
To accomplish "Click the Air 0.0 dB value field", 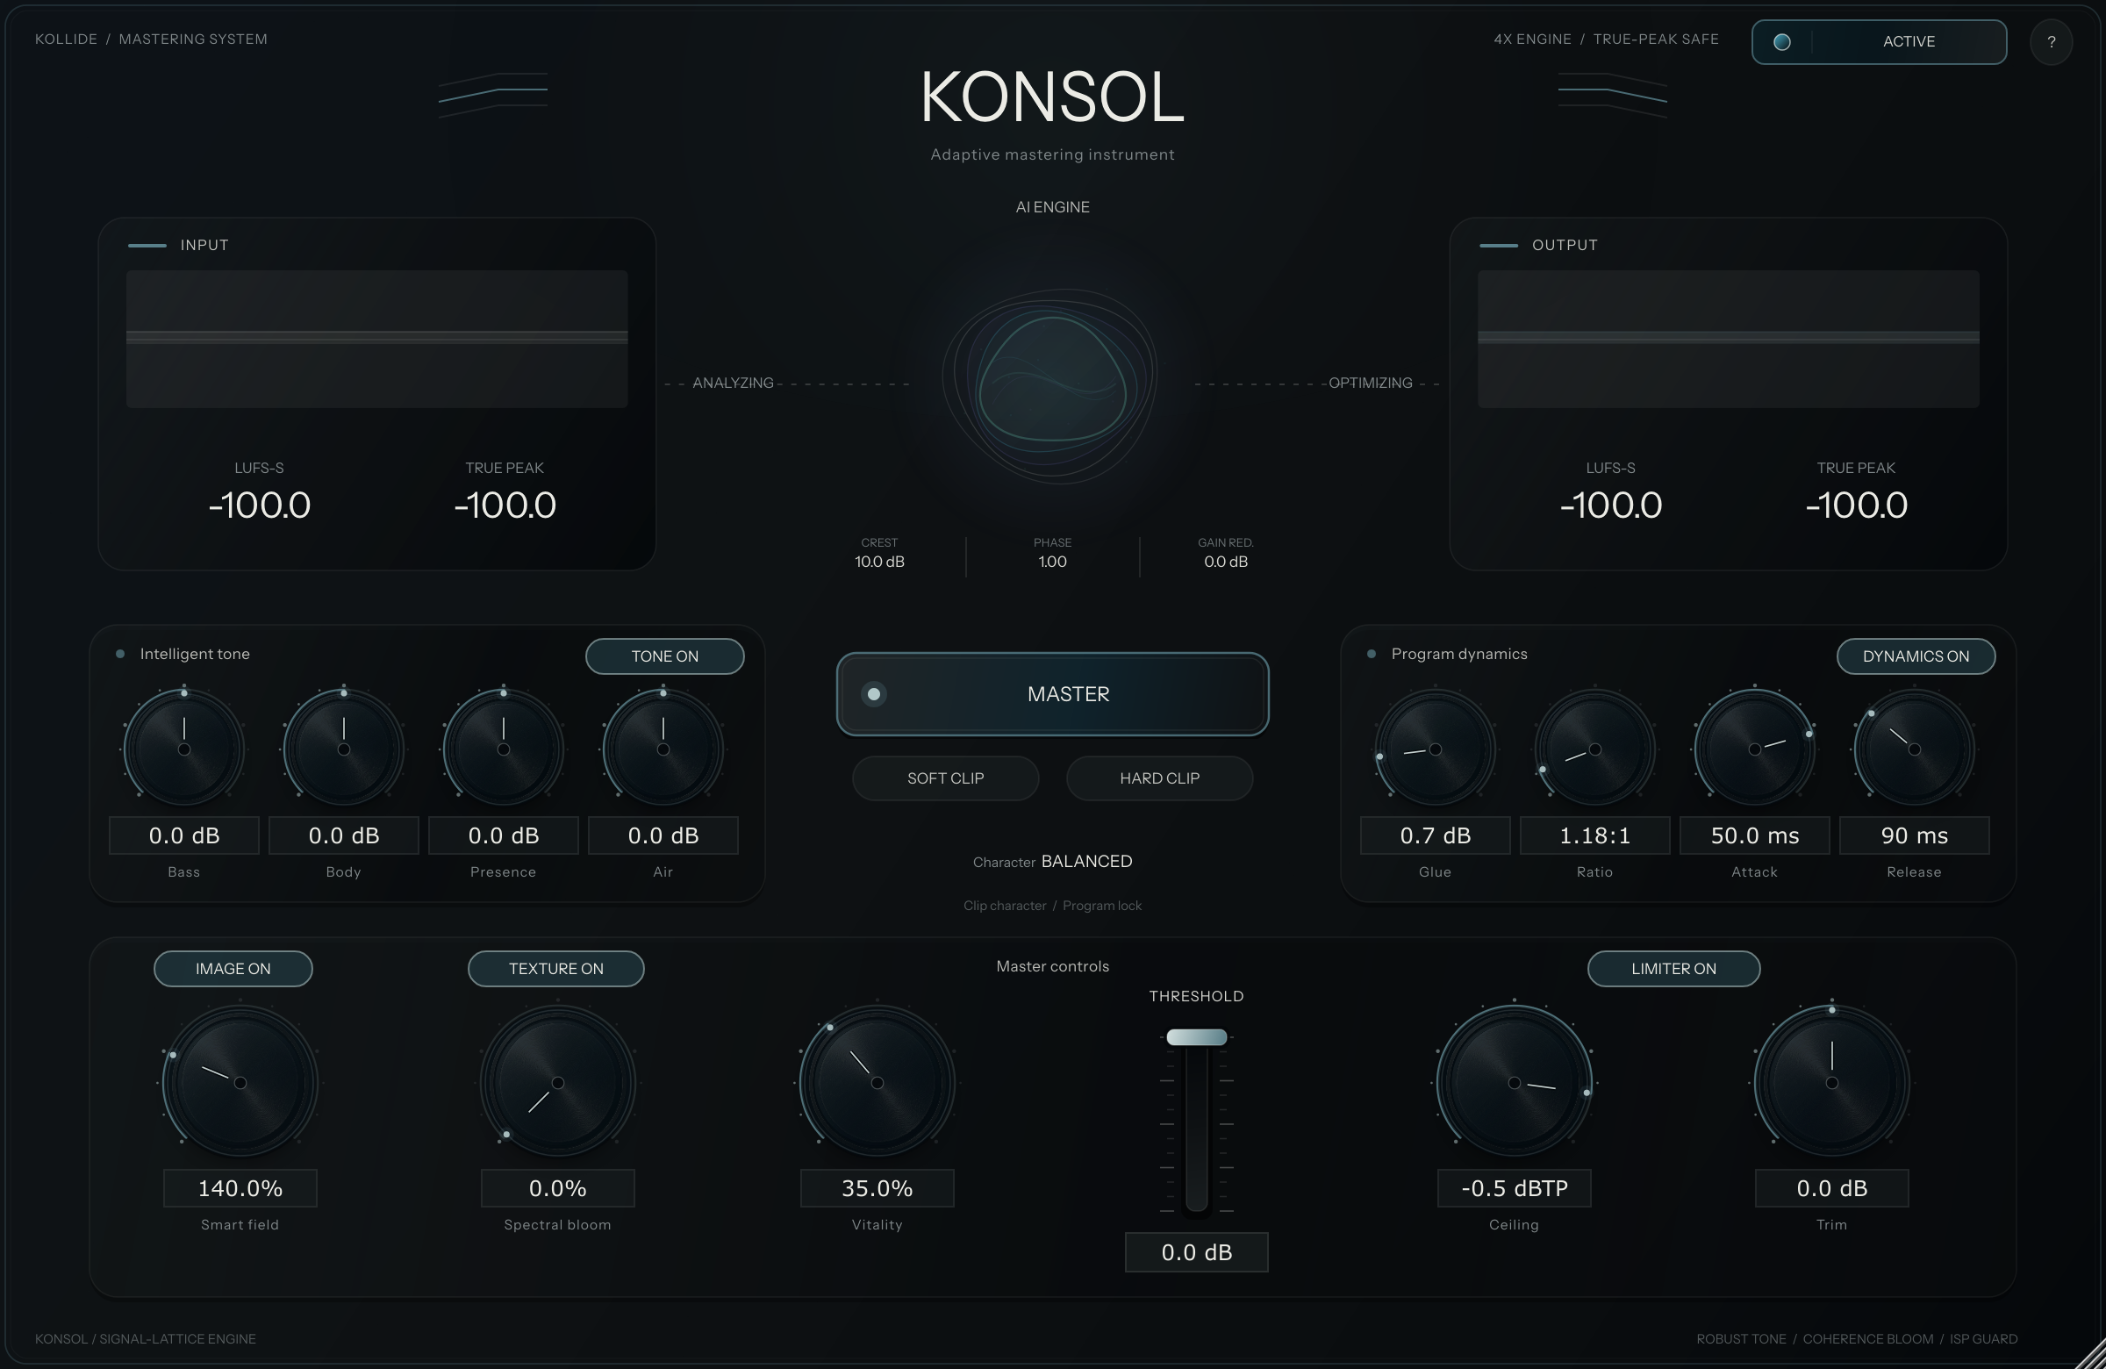I will 663,835.
